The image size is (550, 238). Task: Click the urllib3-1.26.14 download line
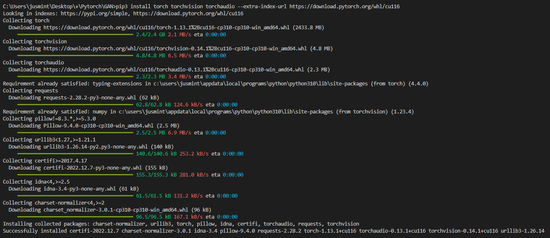[91, 147]
